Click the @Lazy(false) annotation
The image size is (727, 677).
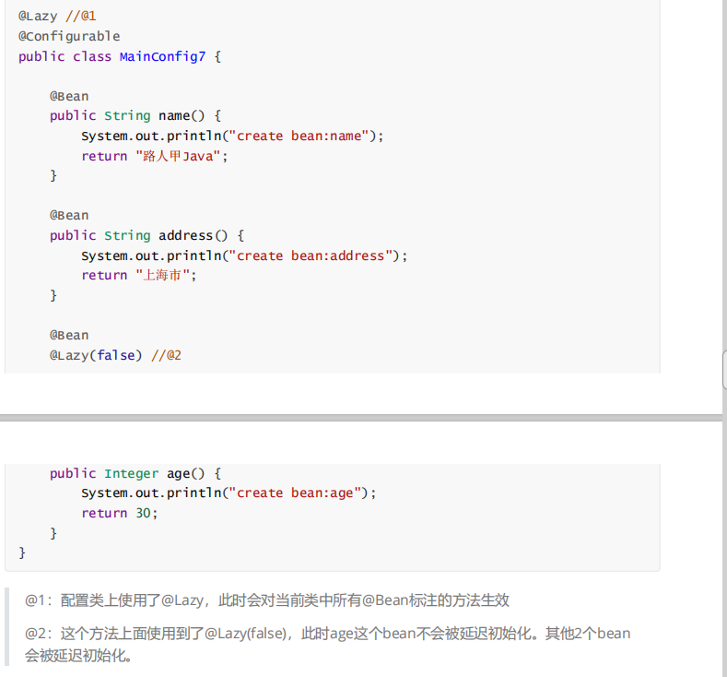point(96,354)
